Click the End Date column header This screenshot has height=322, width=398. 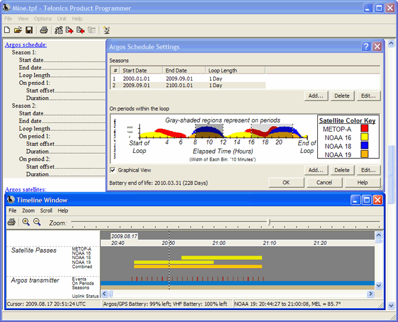point(184,70)
